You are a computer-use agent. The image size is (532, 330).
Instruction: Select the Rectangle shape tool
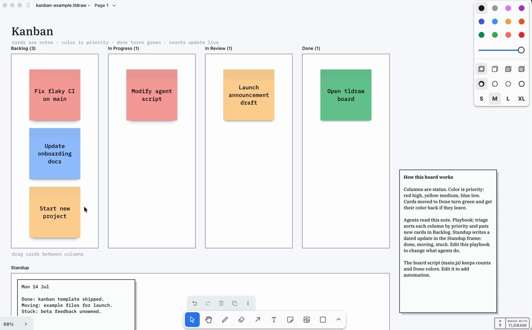tap(323, 319)
